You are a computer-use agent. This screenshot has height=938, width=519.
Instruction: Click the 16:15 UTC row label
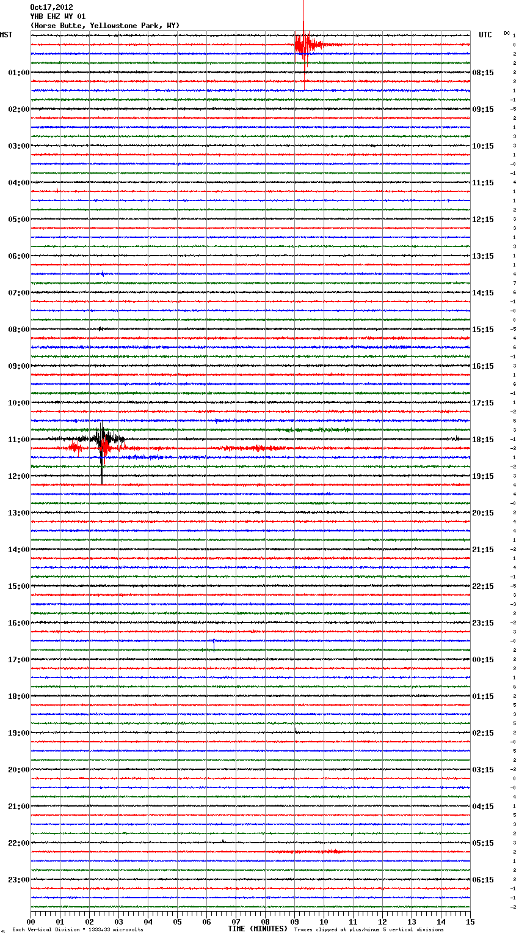tap(483, 366)
